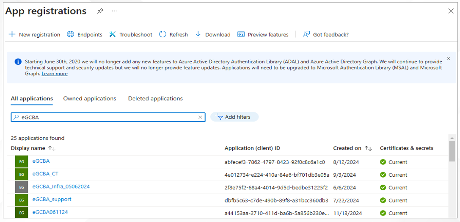Click the 25 applications found label
This screenshot has width=460, height=222.
[x=38, y=138]
